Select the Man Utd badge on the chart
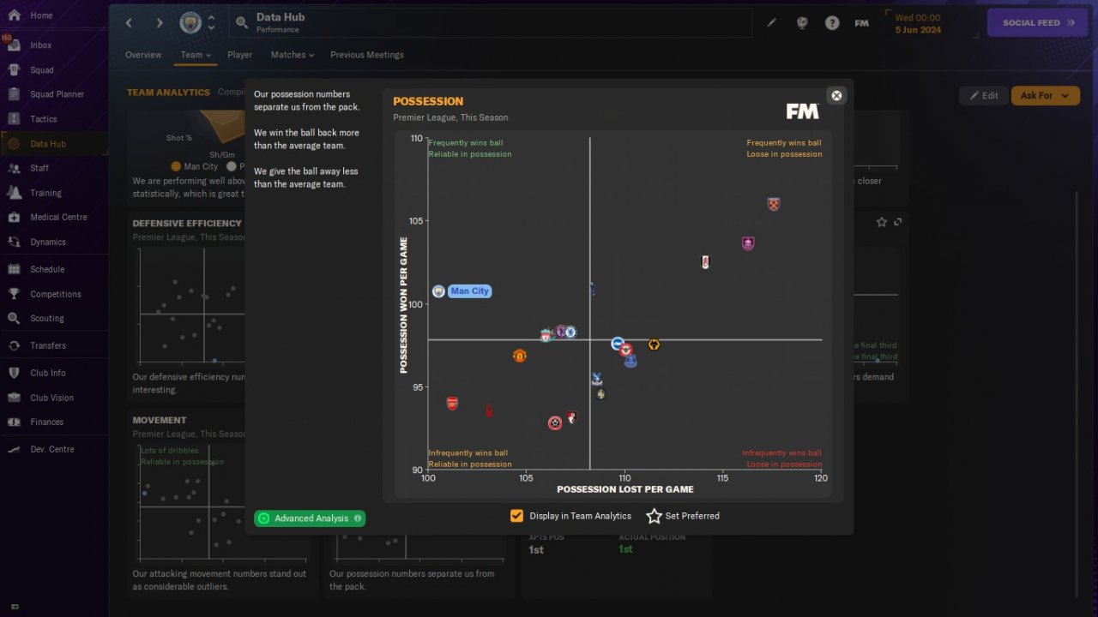This screenshot has height=617, width=1098. pos(519,355)
